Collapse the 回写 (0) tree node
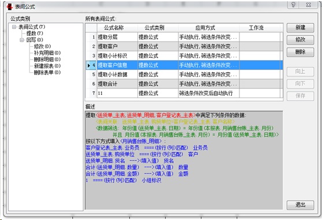Viewport: 322px width, 220px height. click(22, 40)
